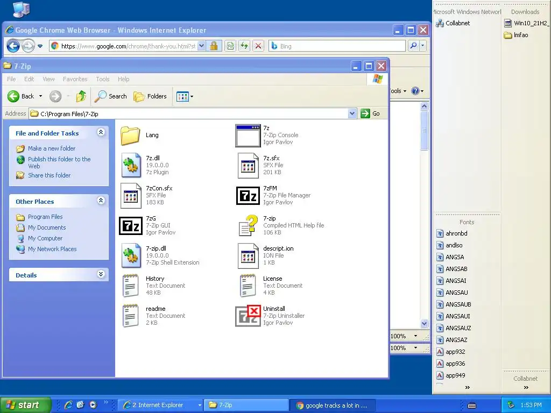
Task: Click the Go button next to address
Action: point(370,113)
